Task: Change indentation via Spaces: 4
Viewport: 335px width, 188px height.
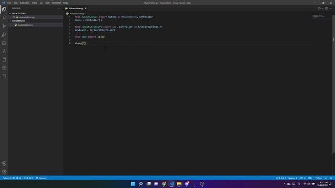Action: (x=293, y=178)
